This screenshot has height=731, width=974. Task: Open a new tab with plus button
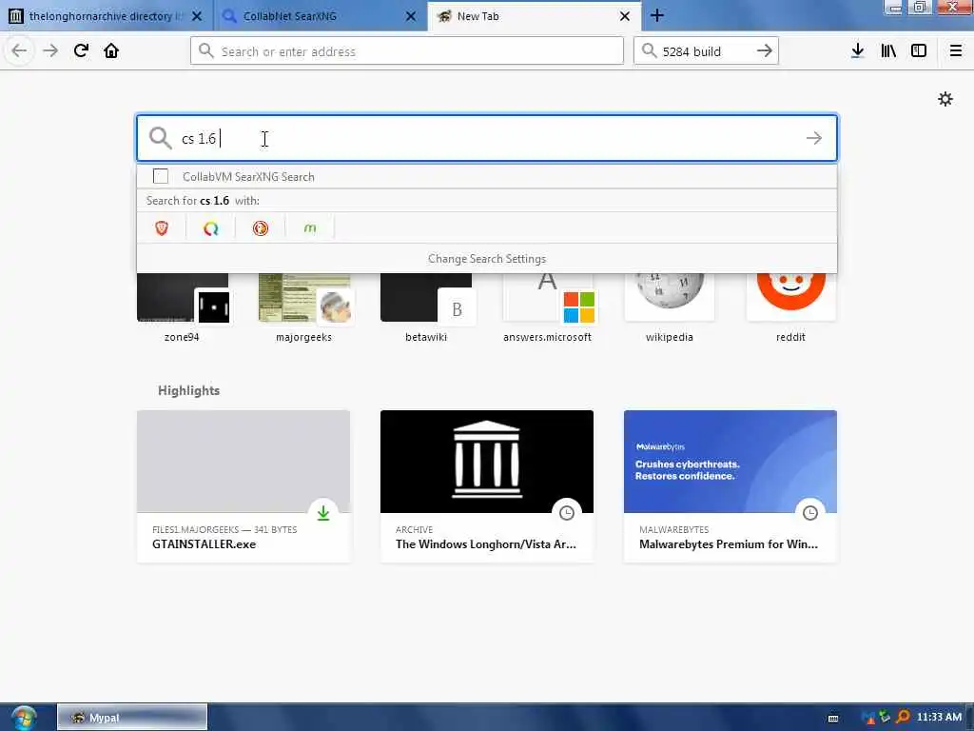[x=657, y=16]
